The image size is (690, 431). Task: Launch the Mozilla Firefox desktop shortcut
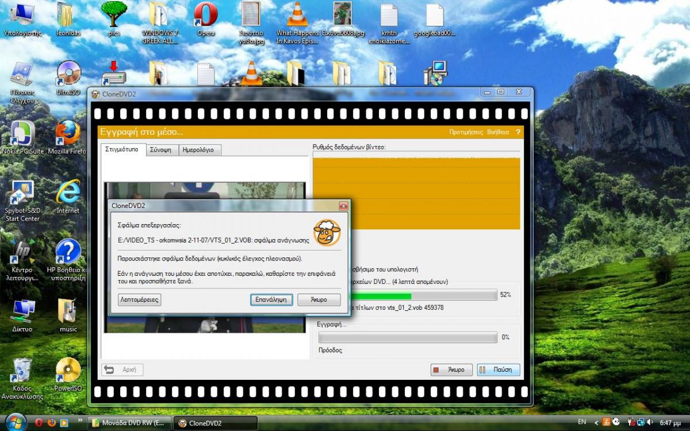pyautogui.click(x=68, y=138)
